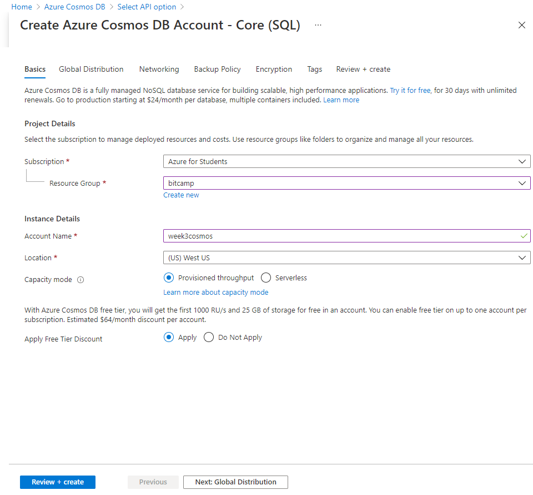Switch to the Basics tab

click(x=35, y=69)
